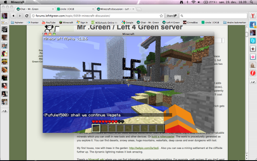Click the grayscale avatar in the left sidebar
Screen dimensions: 257x161
[x=4, y=29]
